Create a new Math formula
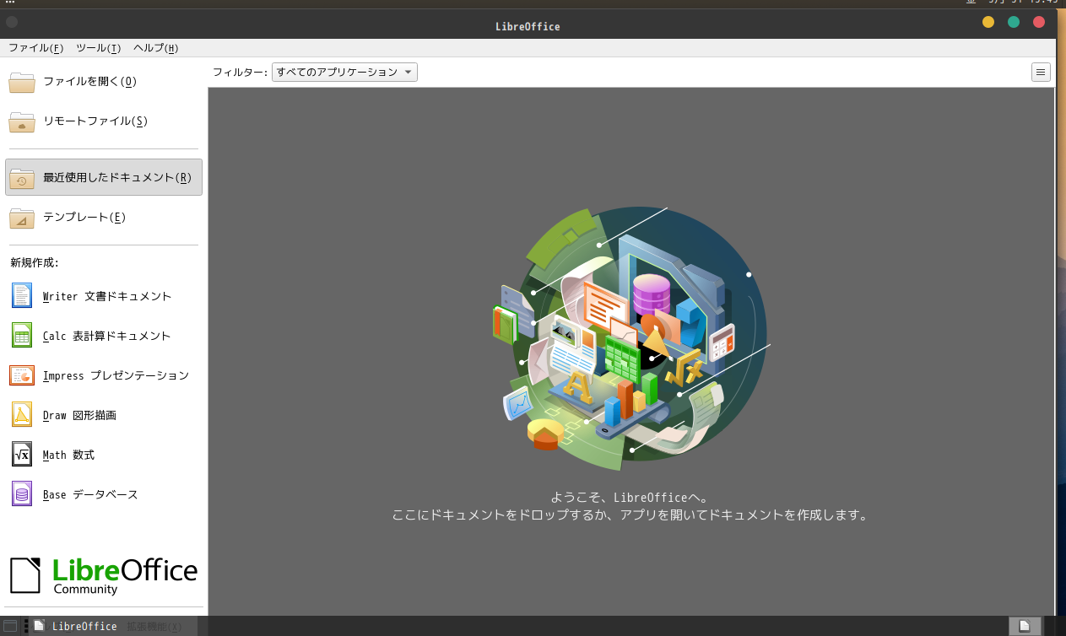This screenshot has width=1066, height=636. pyautogui.click(x=104, y=455)
